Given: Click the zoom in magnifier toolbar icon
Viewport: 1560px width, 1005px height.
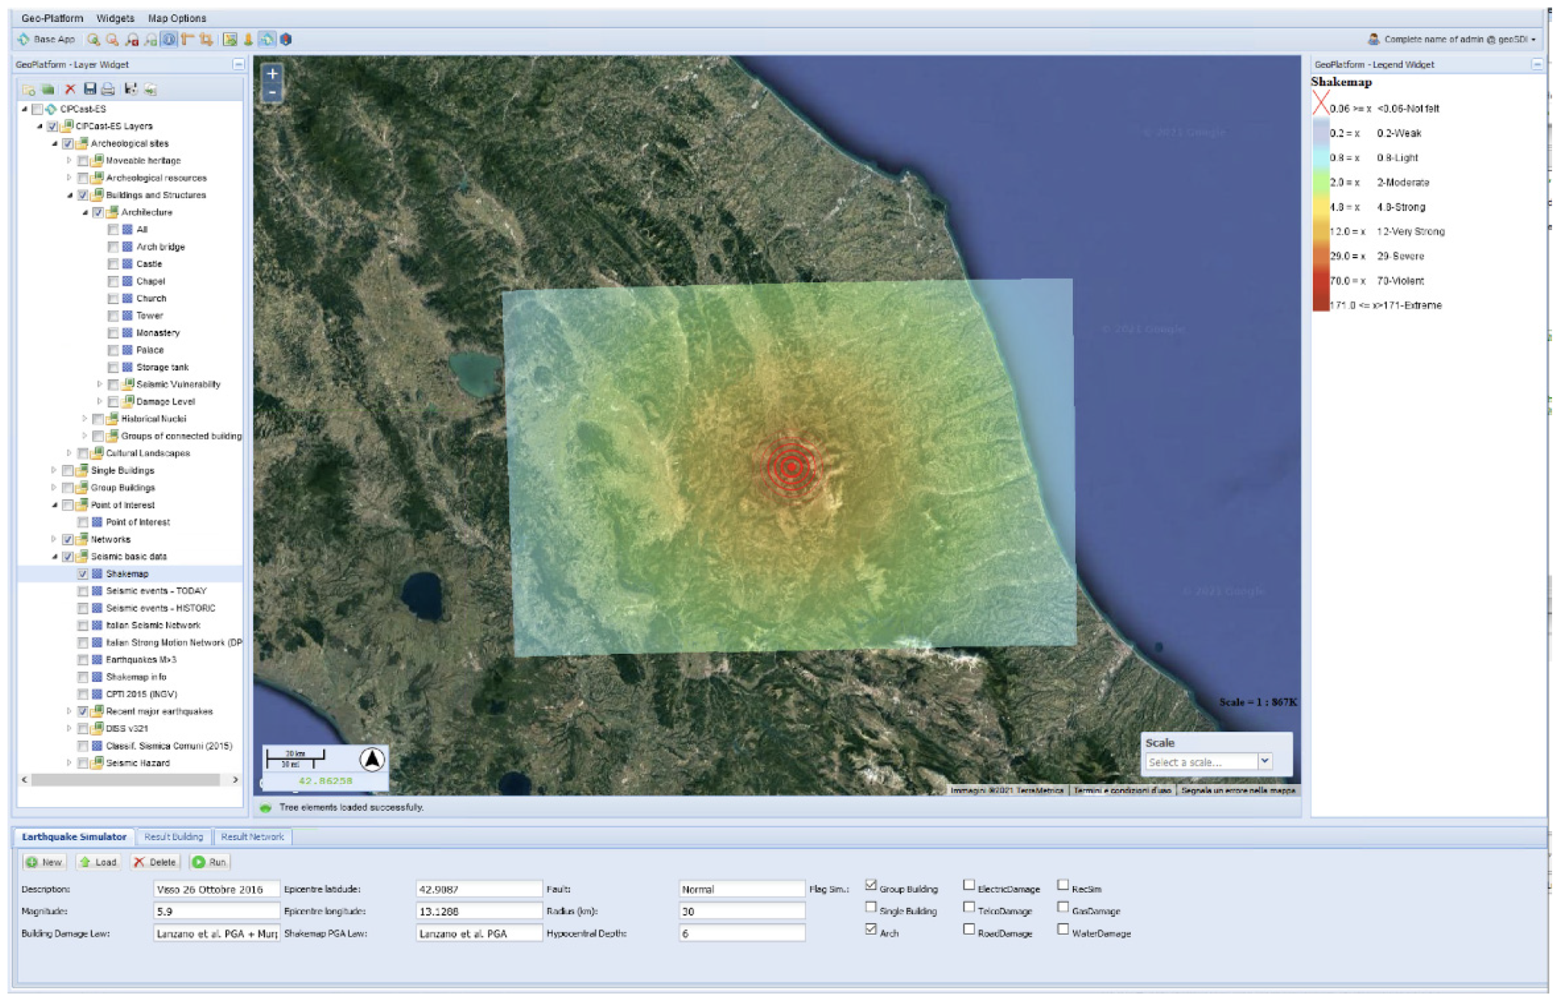Looking at the screenshot, I should [94, 40].
